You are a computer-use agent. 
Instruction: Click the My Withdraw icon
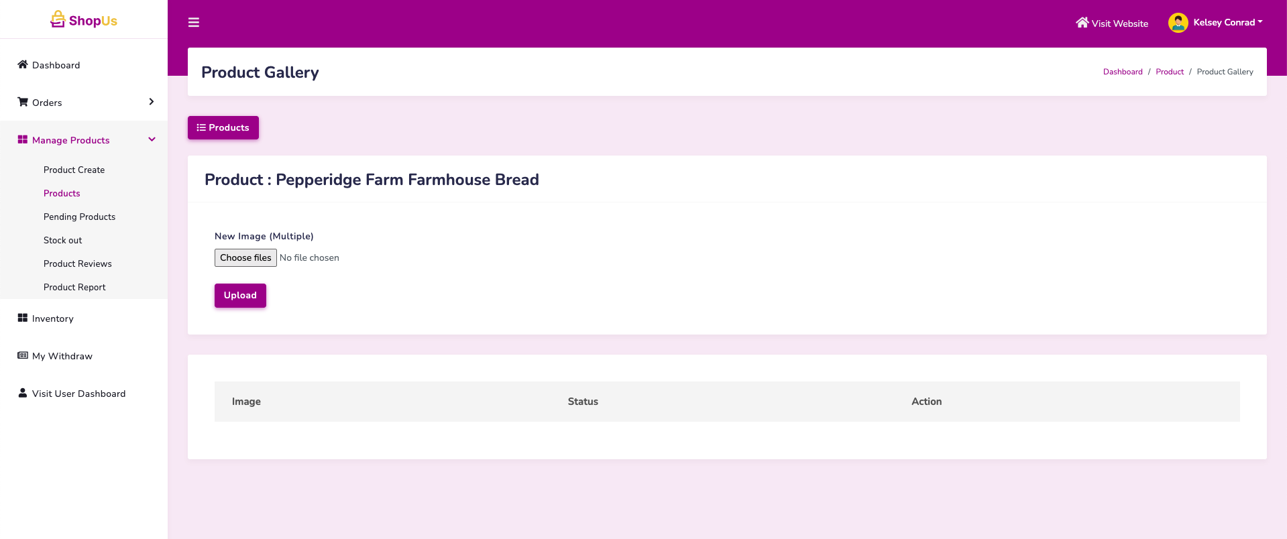[23, 355]
